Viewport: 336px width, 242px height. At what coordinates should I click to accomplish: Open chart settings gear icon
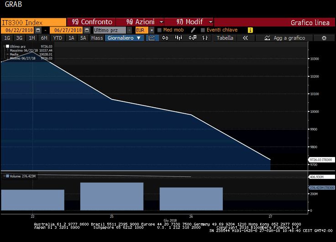[324, 38]
